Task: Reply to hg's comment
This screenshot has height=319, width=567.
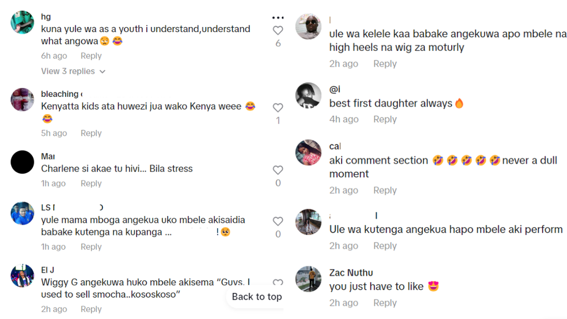Action: click(x=91, y=56)
